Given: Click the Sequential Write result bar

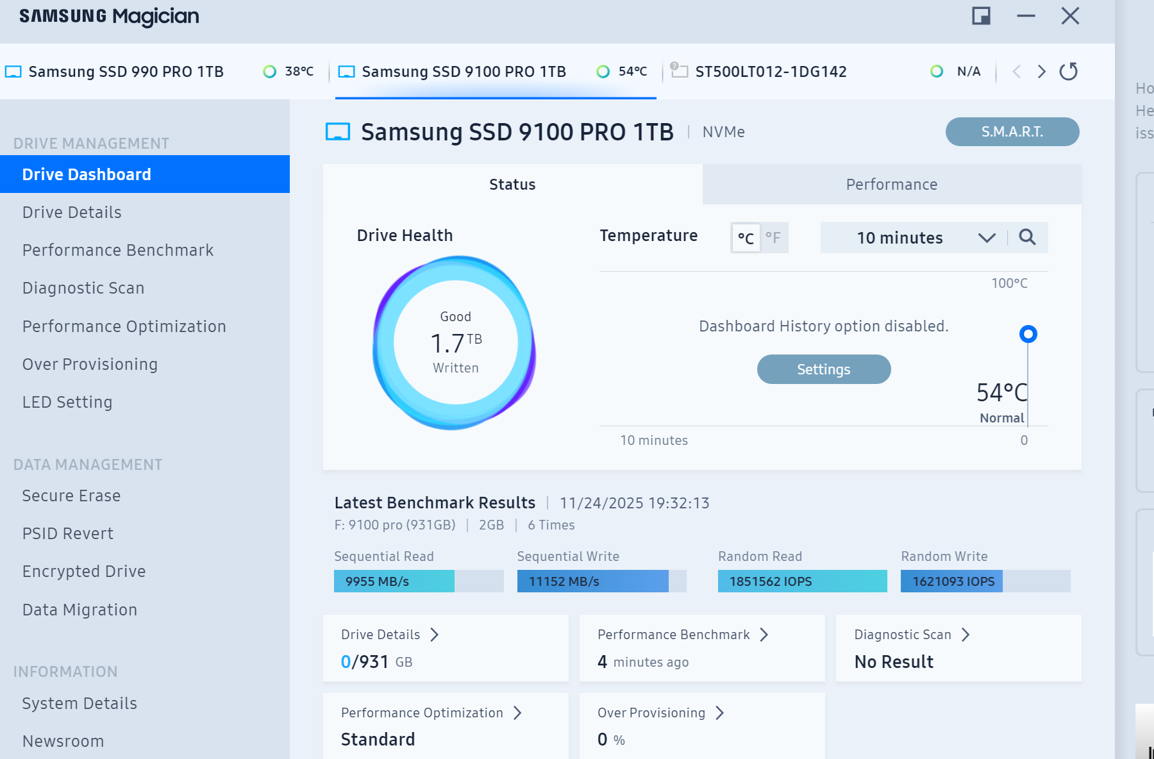Looking at the screenshot, I should coord(602,581).
